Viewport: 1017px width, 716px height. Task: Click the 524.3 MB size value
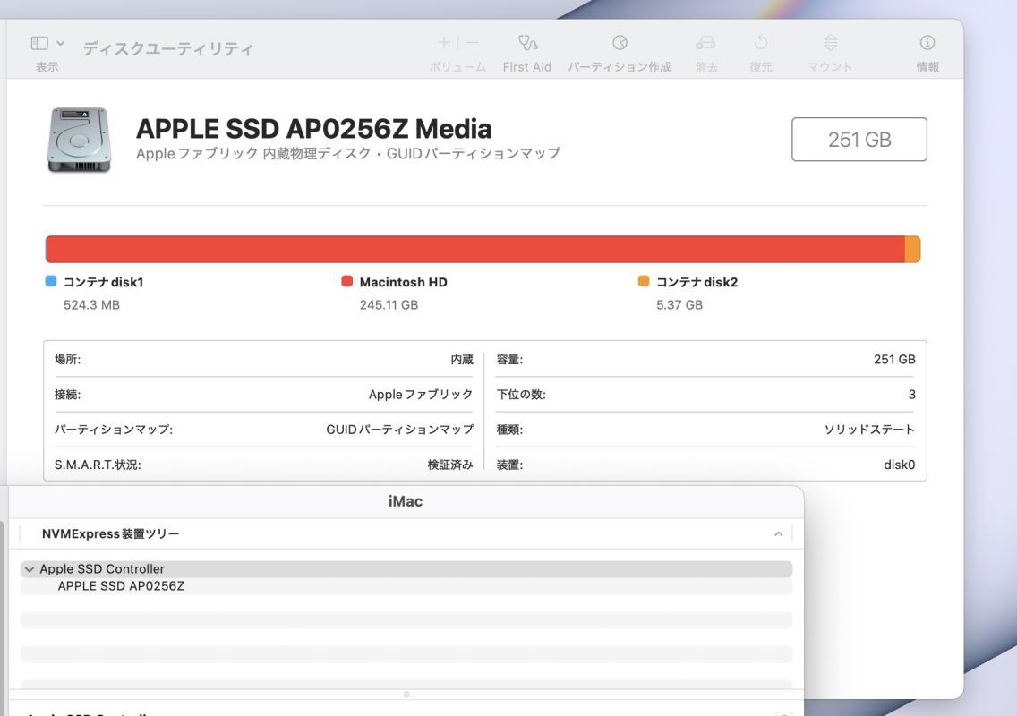click(91, 305)
